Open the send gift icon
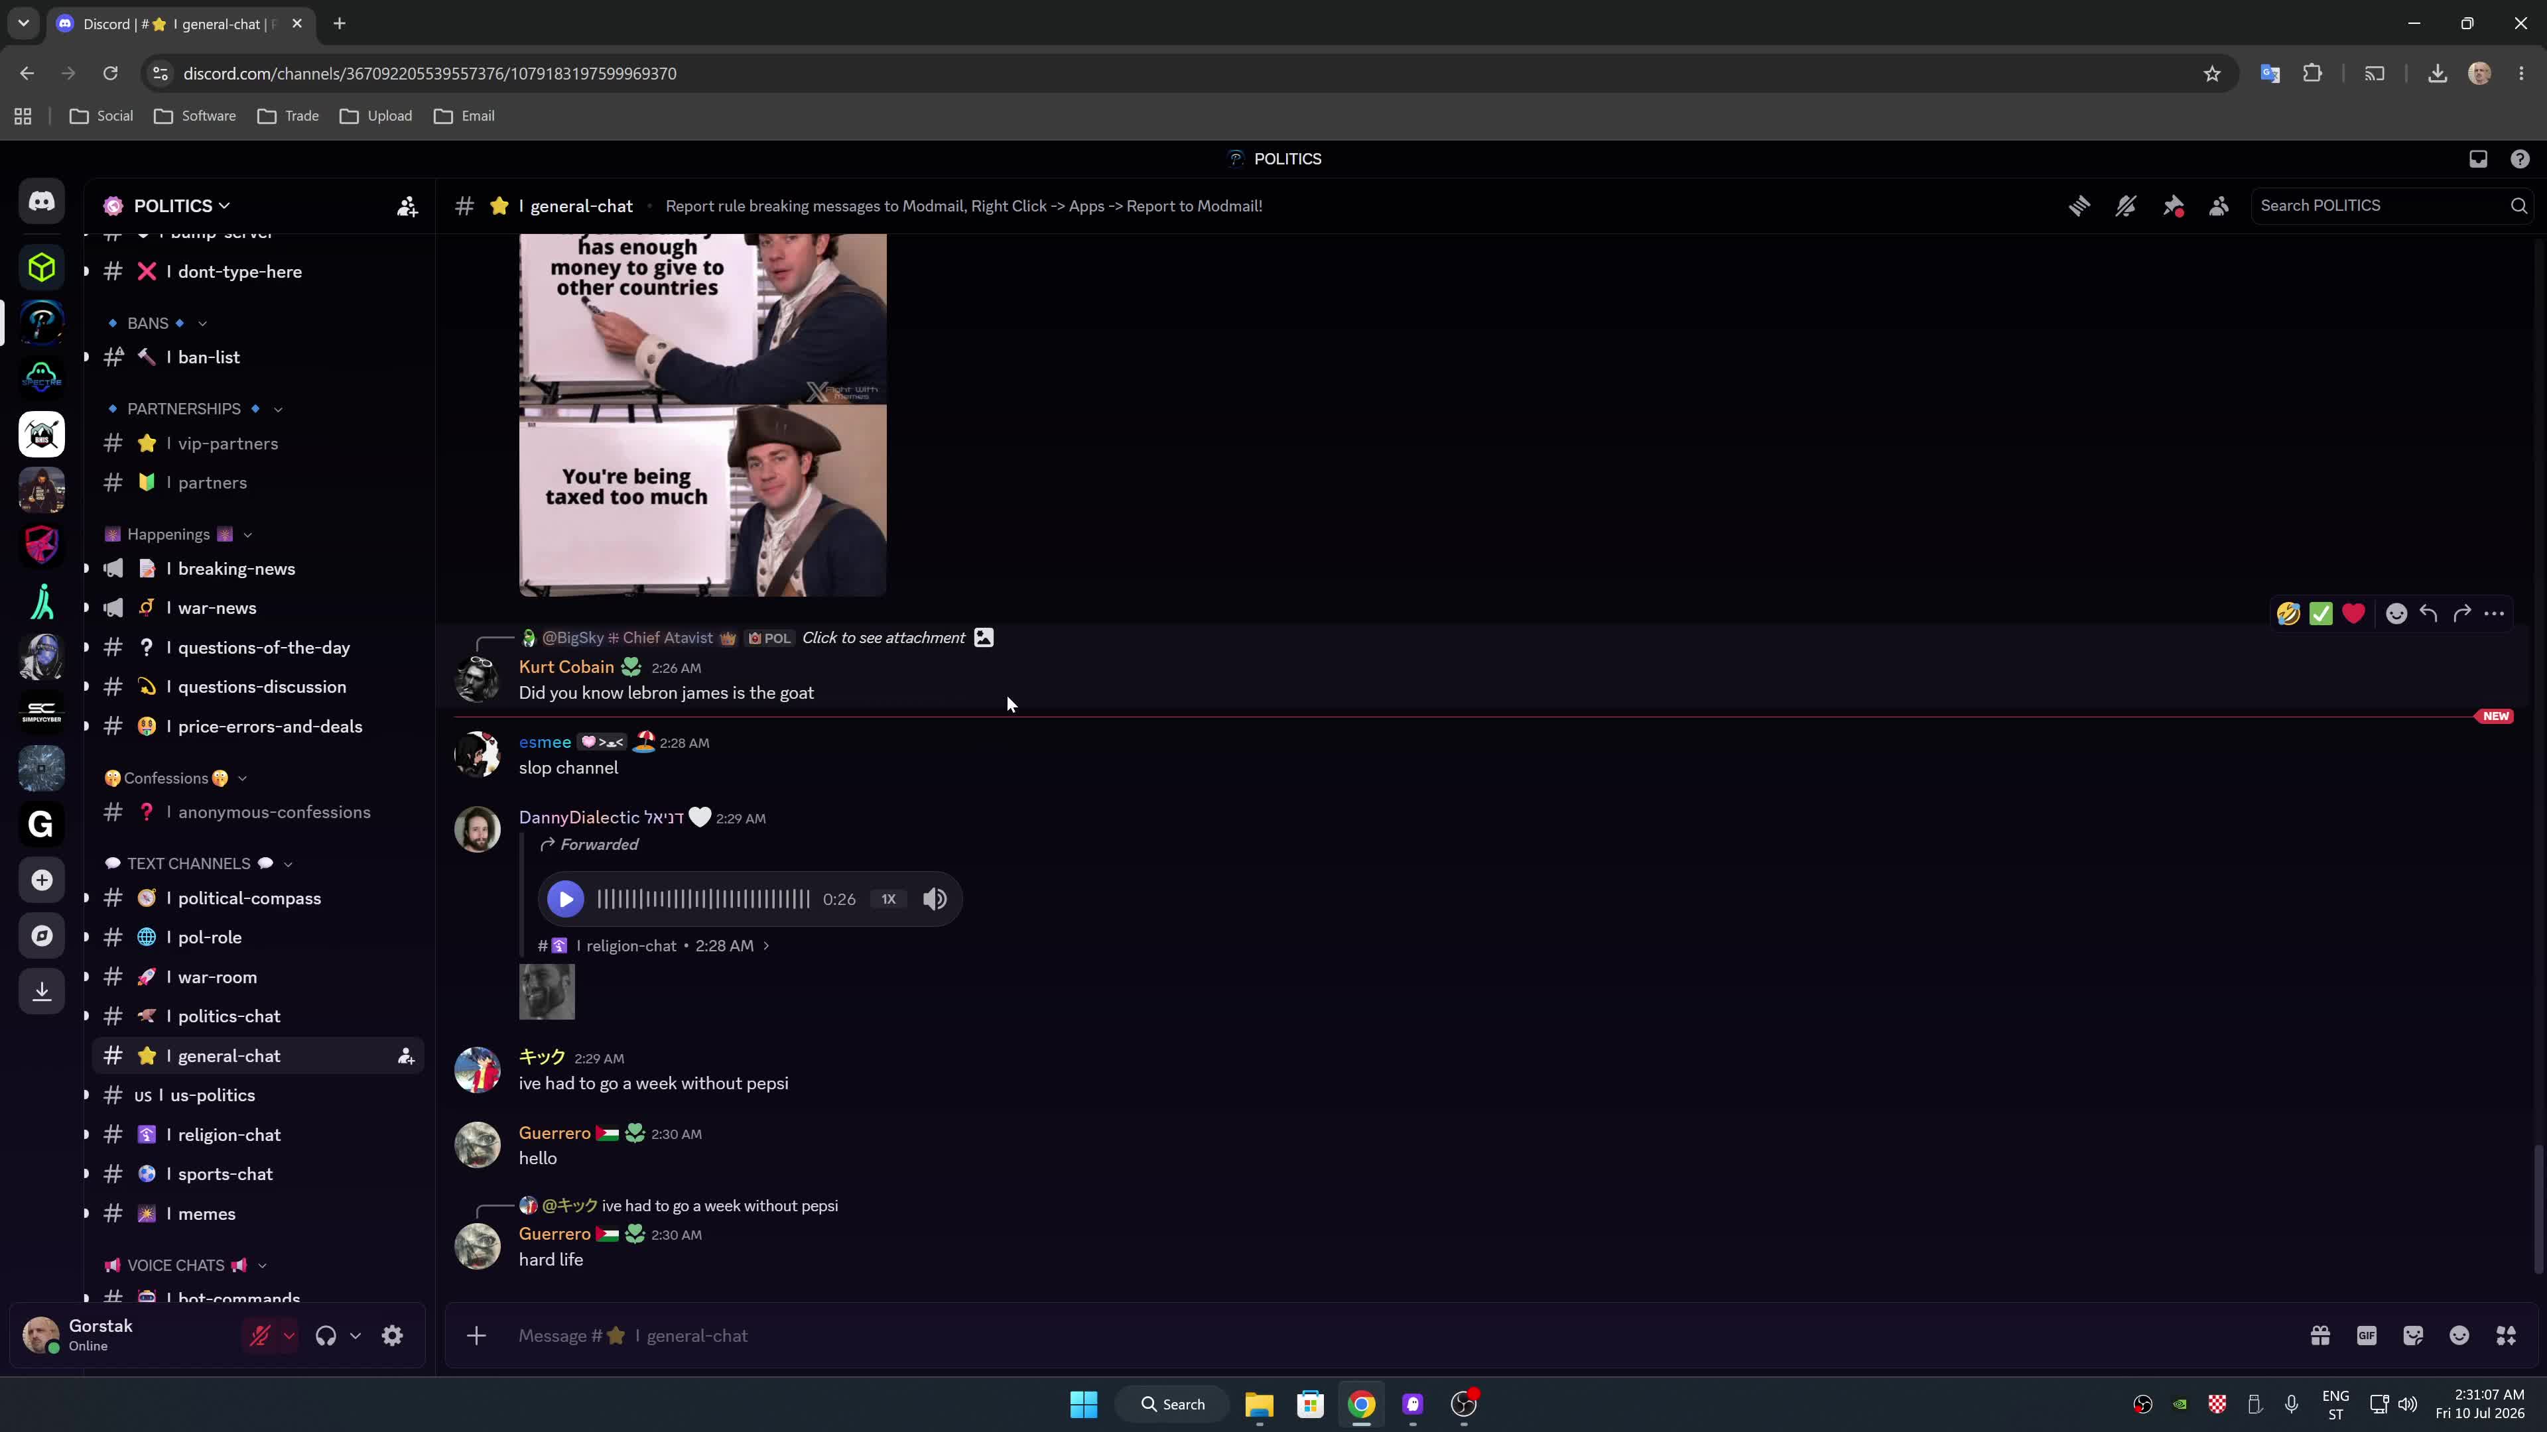This screenshot has height=1432, width=2547. pyautogui.click(x=2321, y=1336)
